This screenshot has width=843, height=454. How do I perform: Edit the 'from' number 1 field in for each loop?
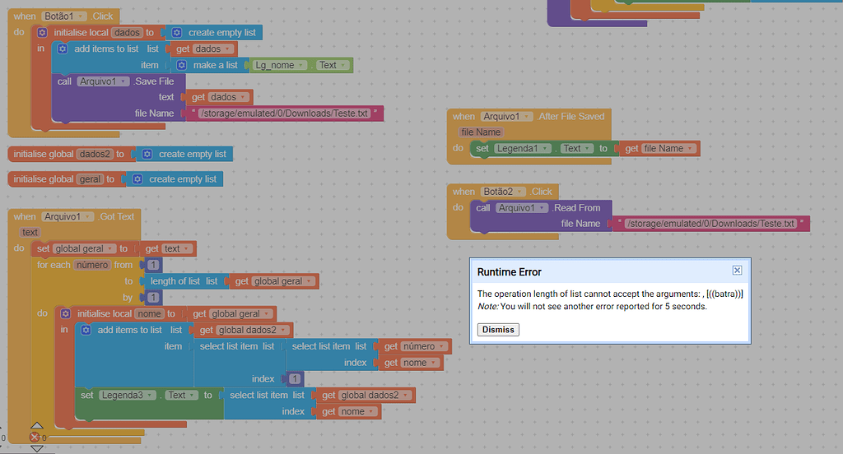[153, 265]
